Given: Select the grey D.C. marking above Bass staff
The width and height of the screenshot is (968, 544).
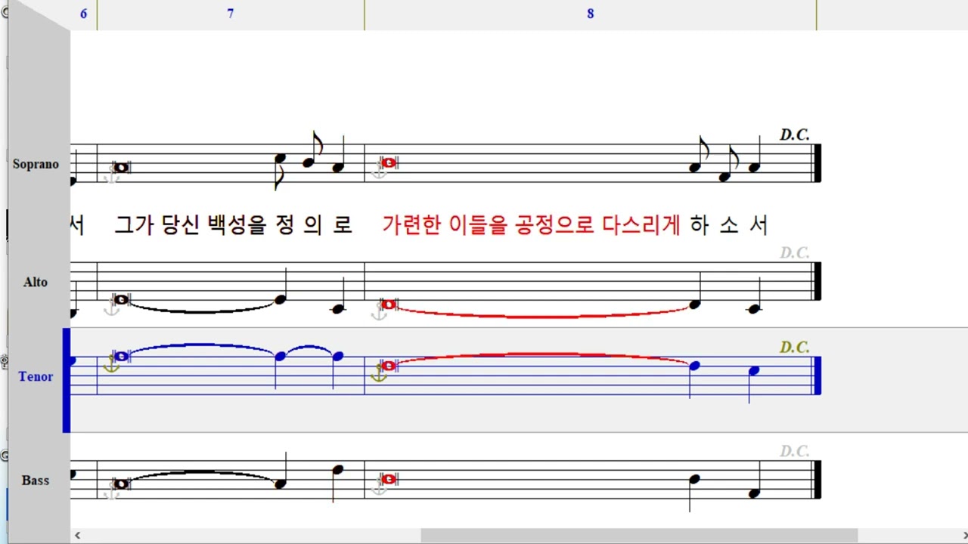Looking at the screenshot, I should click(x=795, y=451).
